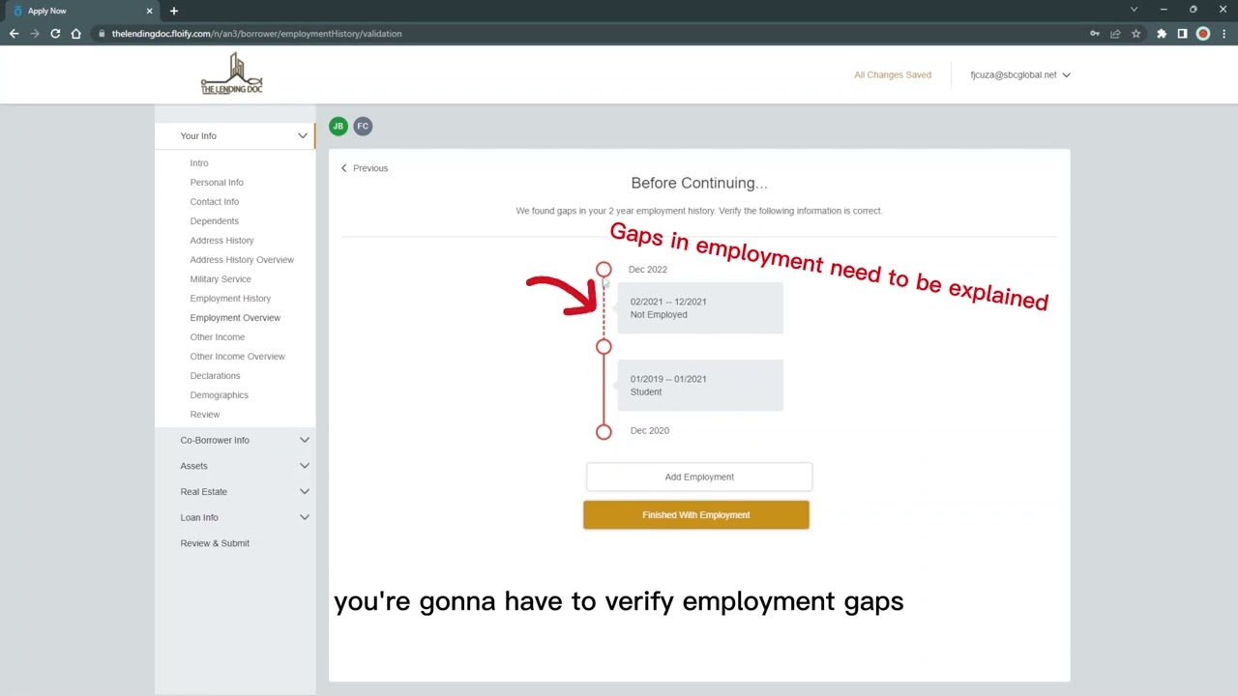Open the tab search chevron
Screen dimensions: 1238x696
[1135, 10]
